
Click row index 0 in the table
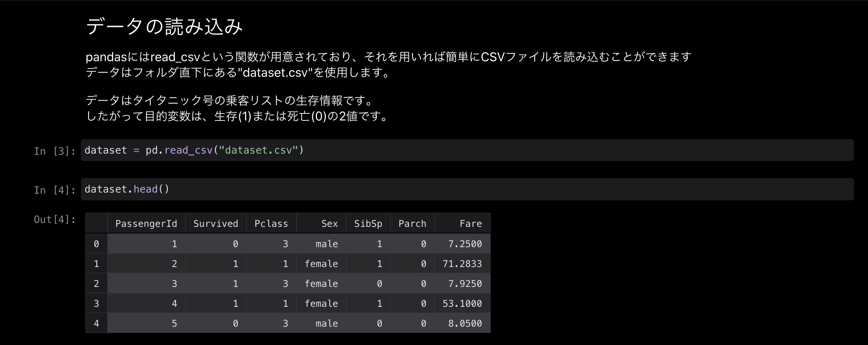(96, 244)
